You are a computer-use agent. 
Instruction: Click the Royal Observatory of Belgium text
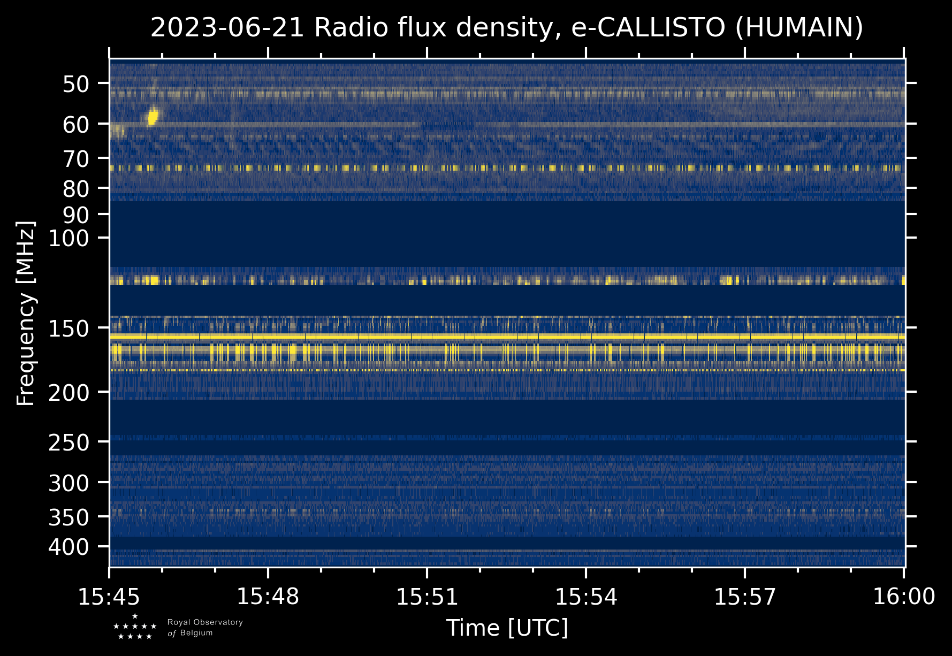pos(204,628)
